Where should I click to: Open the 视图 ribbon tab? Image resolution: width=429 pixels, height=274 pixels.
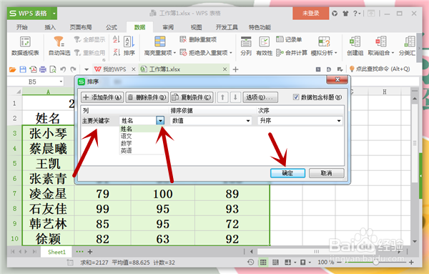[x=196, y=27]
